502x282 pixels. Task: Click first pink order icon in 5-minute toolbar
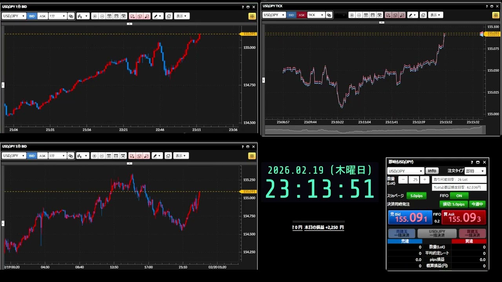[x=132, y=155]
